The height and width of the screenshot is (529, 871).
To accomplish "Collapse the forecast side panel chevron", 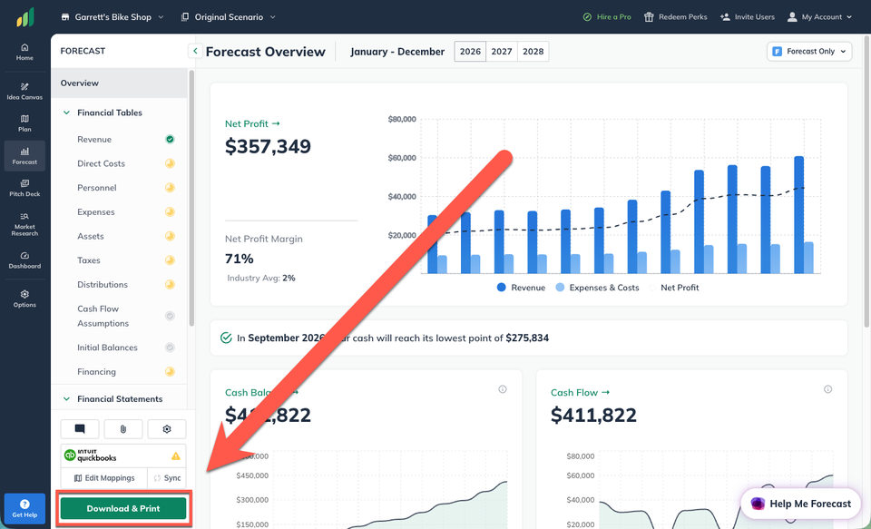I will (x=195, y=51).
